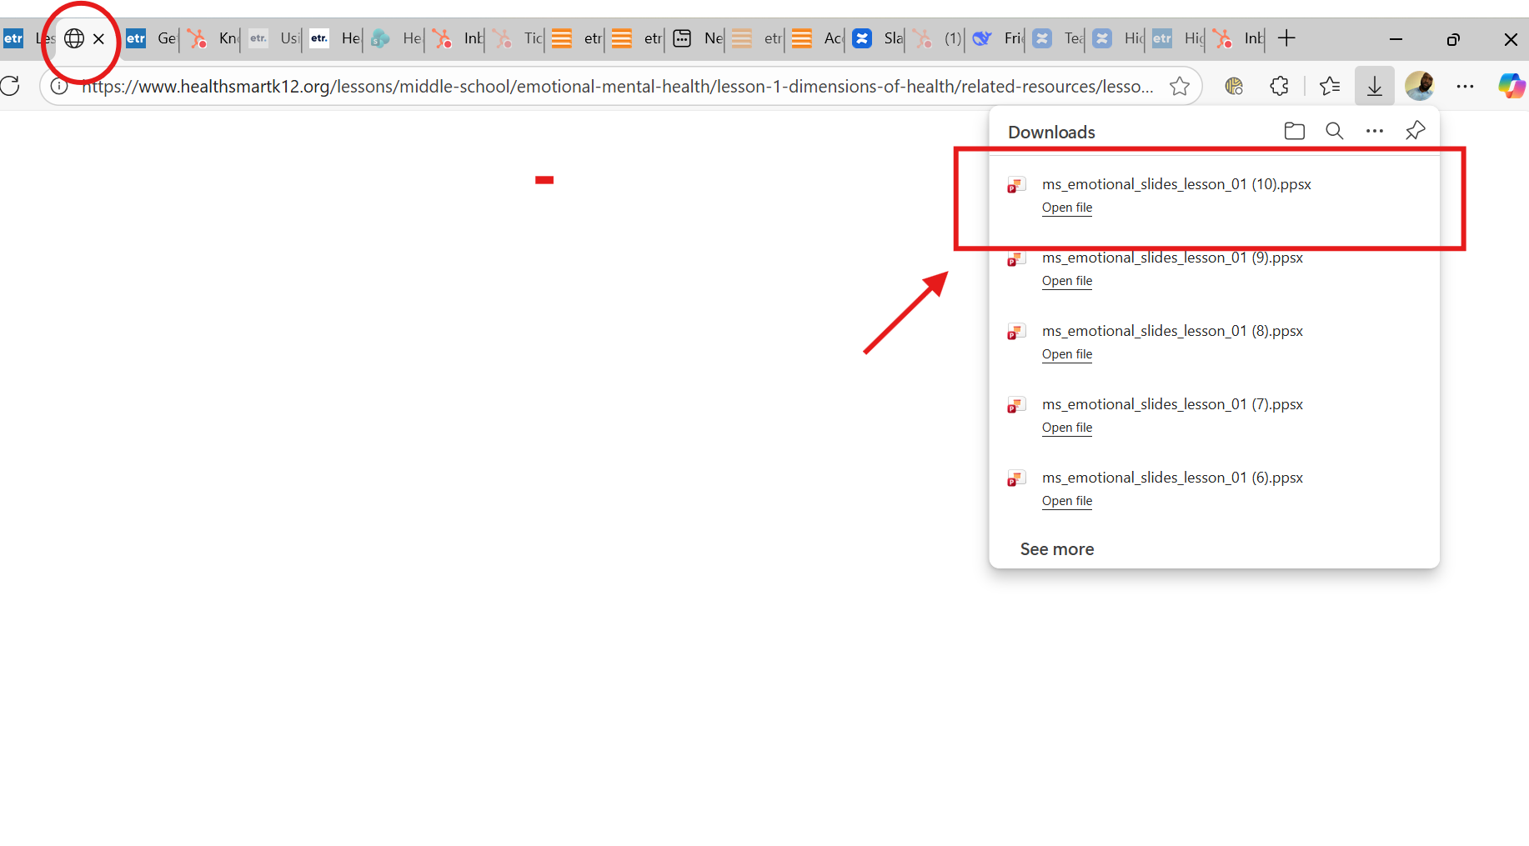Click the file icon for lesson_01 (8).ppsx
This screenshot has height=846, width=1529.
point(1016,332)
